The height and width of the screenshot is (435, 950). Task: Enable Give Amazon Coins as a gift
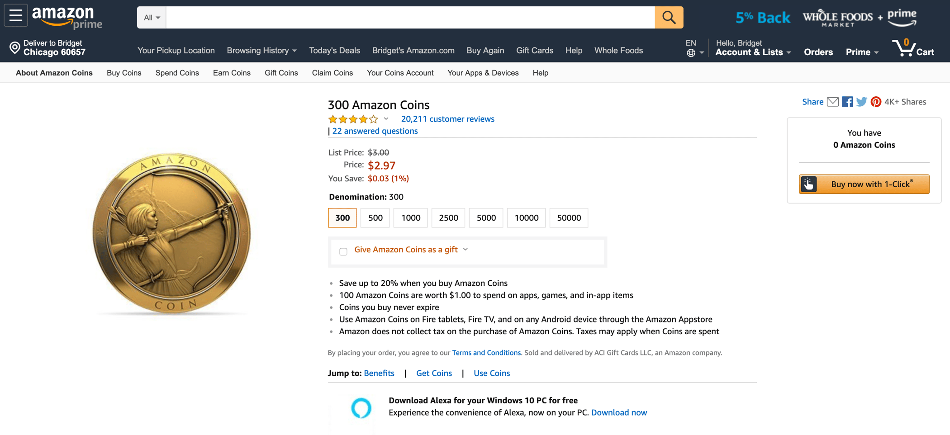[x=343, y=251]
